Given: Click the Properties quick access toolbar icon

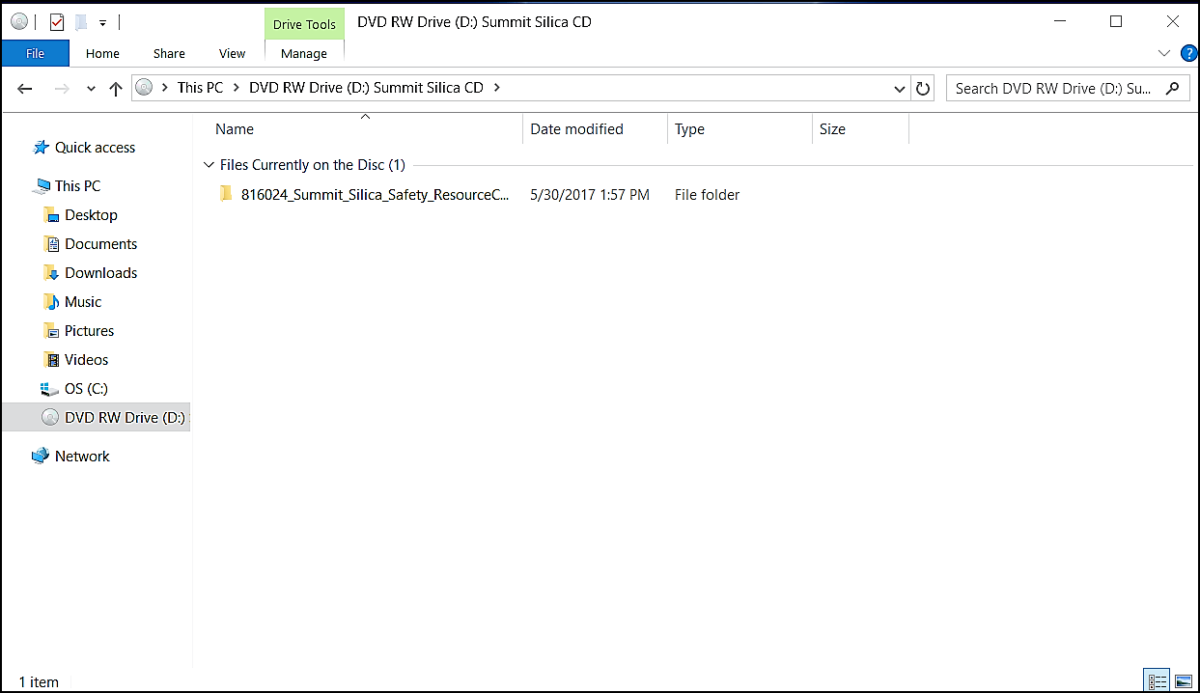Looking at the screenshot, I should tap(57, 21).
